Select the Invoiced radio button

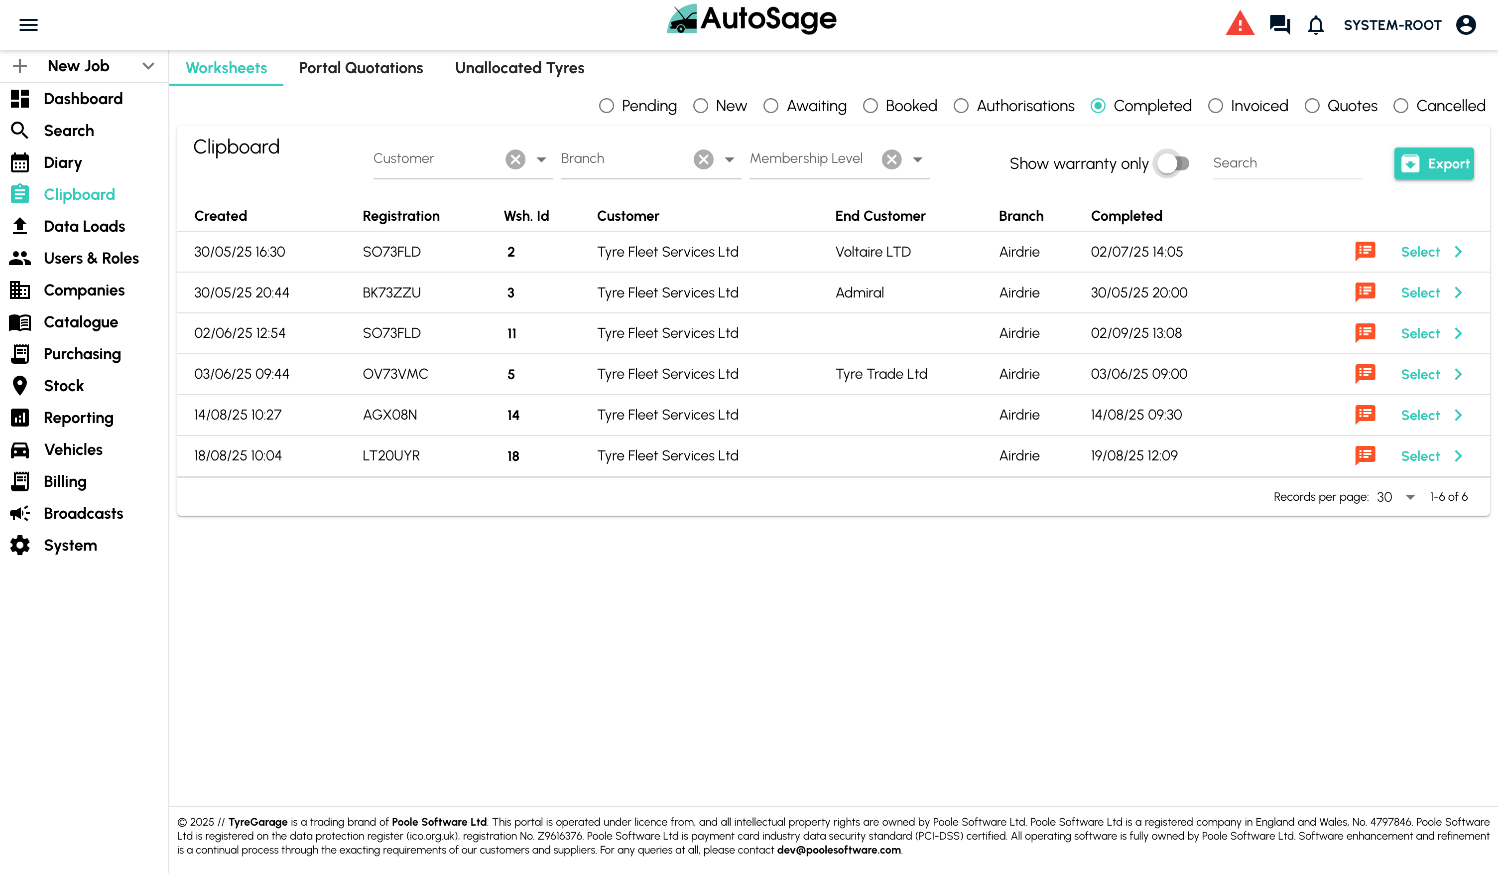coord(1216,106)
